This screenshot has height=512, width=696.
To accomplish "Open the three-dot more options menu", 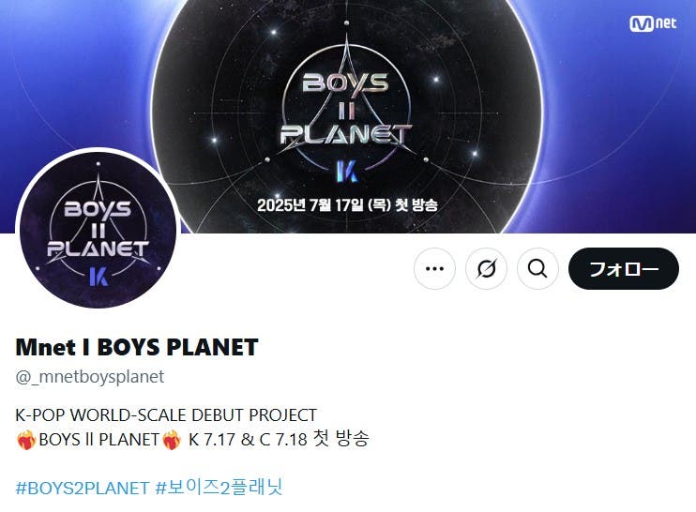I will (434, 268).
